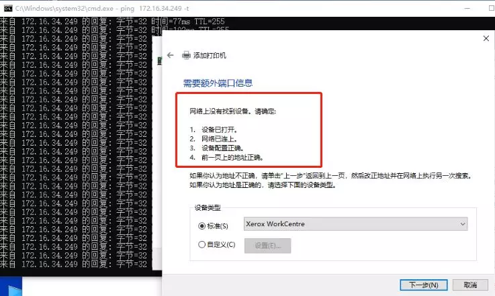Click the dropdown arrow of the device type combo box
Screen dimensions: 495x296
tap(463, 224)
